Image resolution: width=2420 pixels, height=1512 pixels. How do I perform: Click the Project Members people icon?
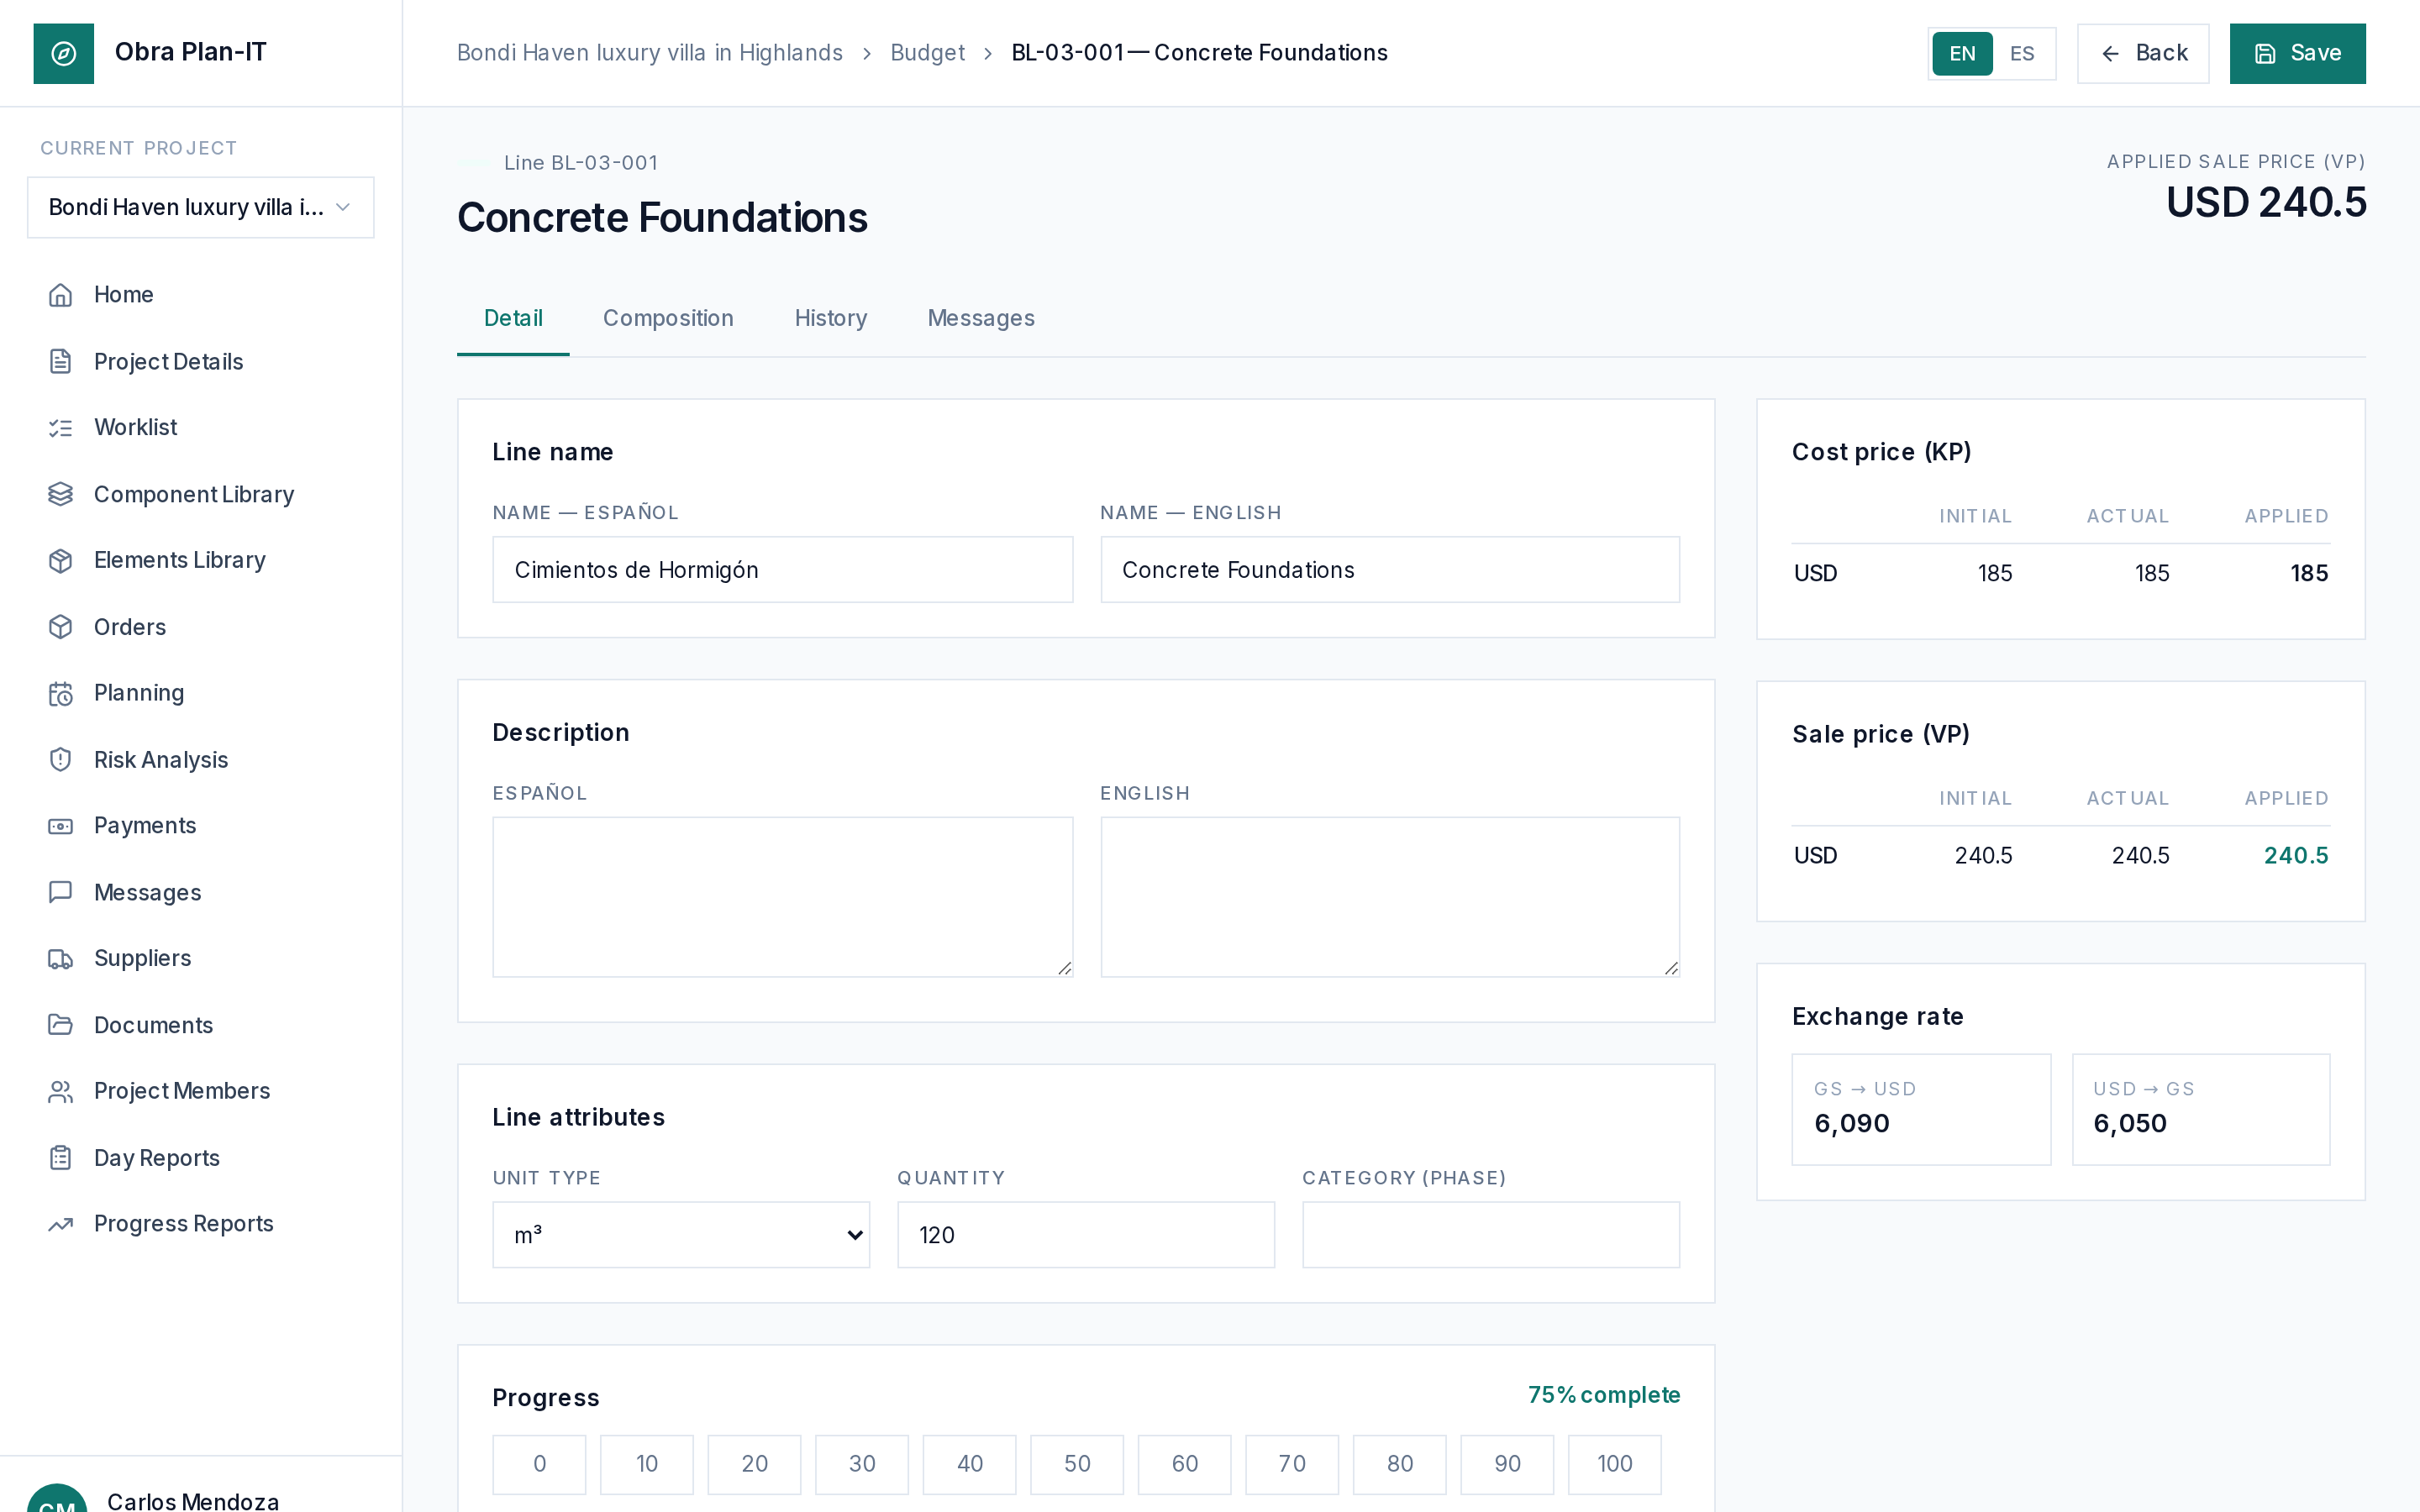pyautogui.click(x=61, y=1091)
